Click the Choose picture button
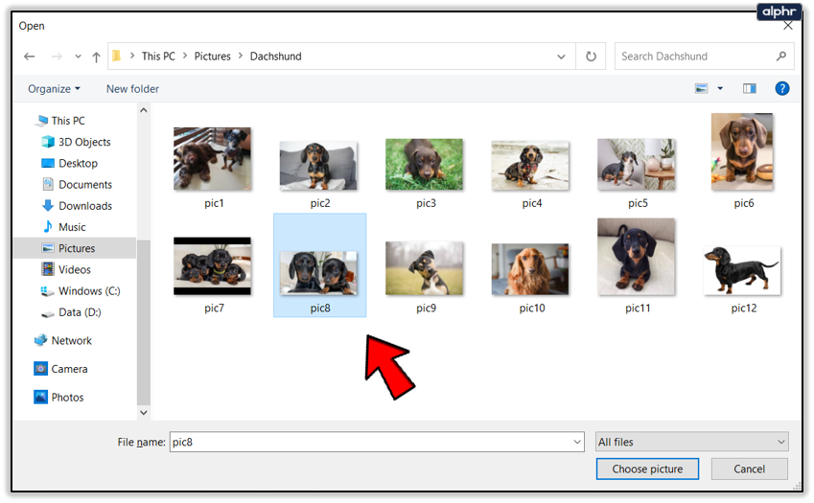 click(x=647, y=469)
